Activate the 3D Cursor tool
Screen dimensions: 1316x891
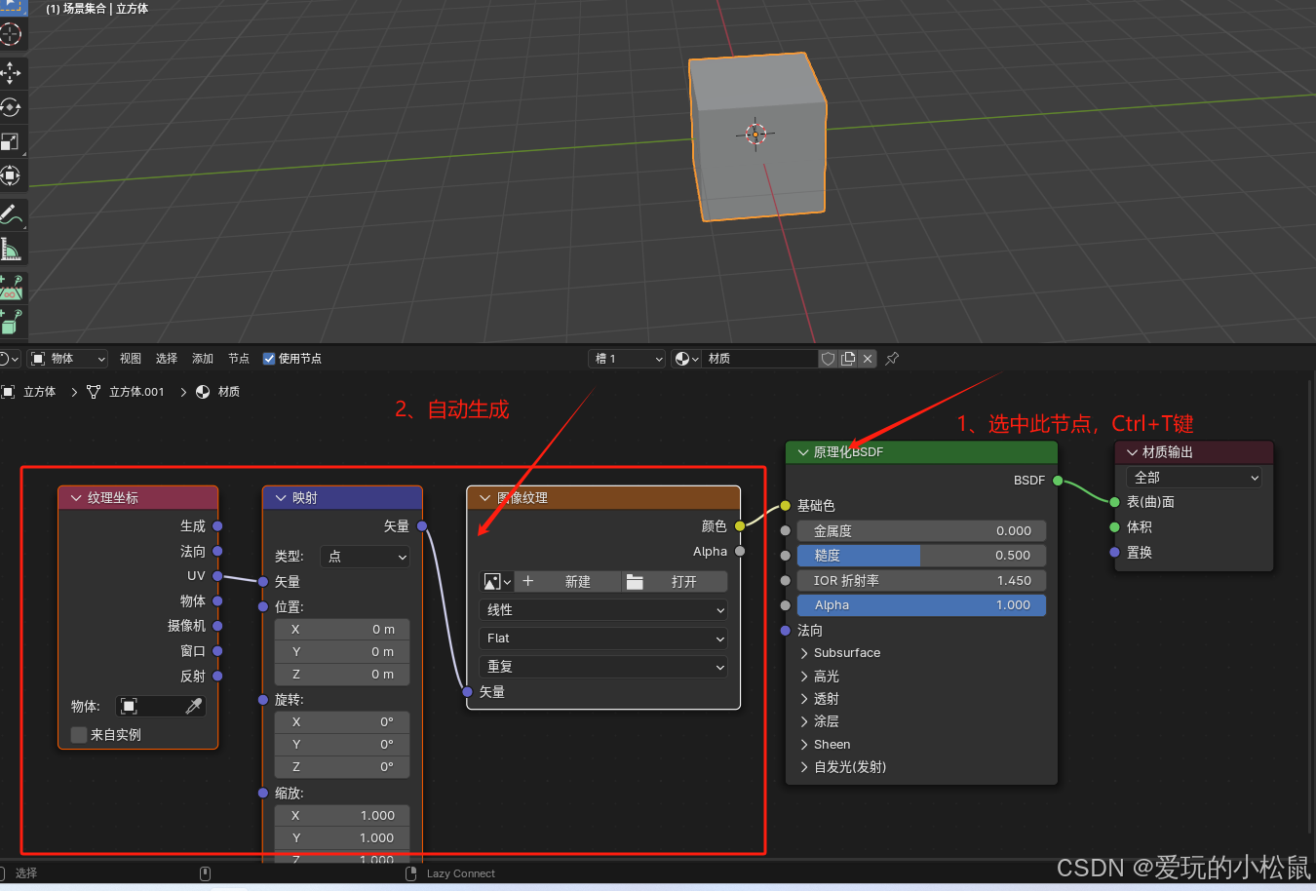pyautogui.click(x=12, y=34)
